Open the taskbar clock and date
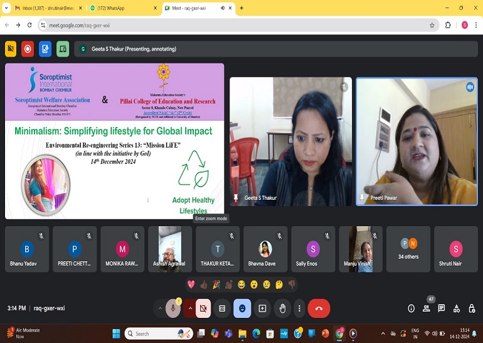Screen dimensions: 483x343 tap(459, 334)
